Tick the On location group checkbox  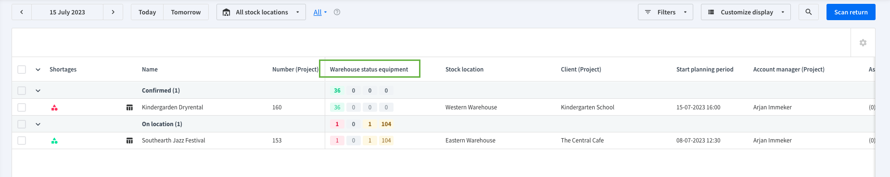click(22, 124)
